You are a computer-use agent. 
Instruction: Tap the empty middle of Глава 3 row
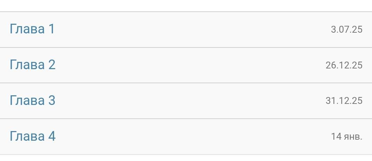[186, 101]
